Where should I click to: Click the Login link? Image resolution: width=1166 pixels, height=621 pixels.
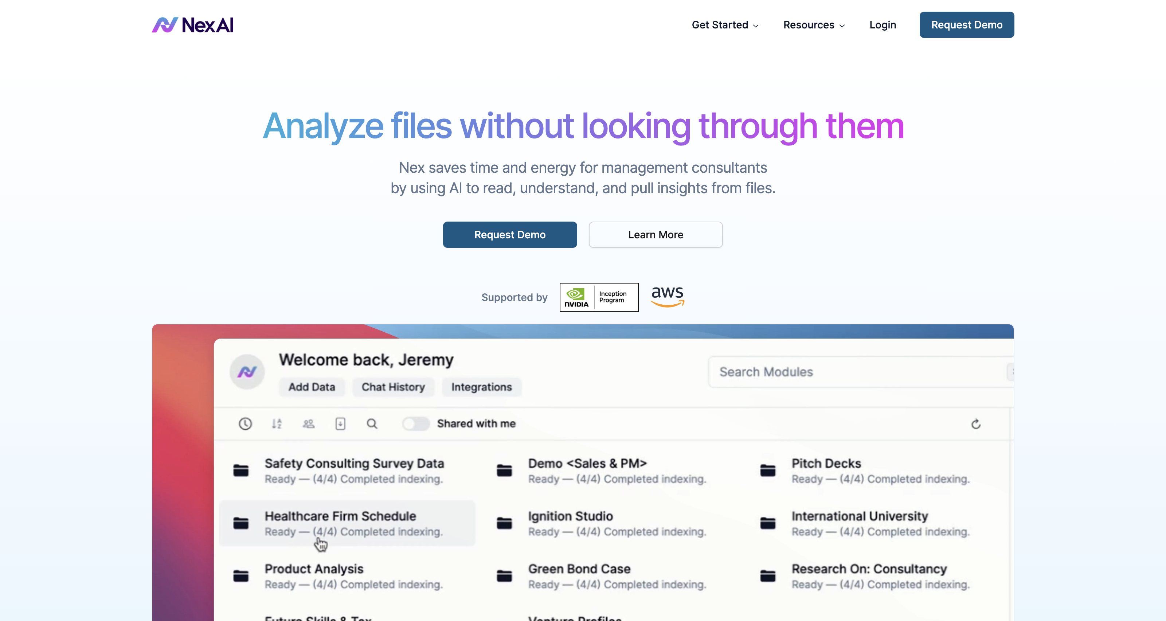882,25
